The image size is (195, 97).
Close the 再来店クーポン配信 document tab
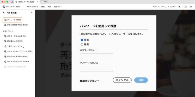click(x=38, y=2)
